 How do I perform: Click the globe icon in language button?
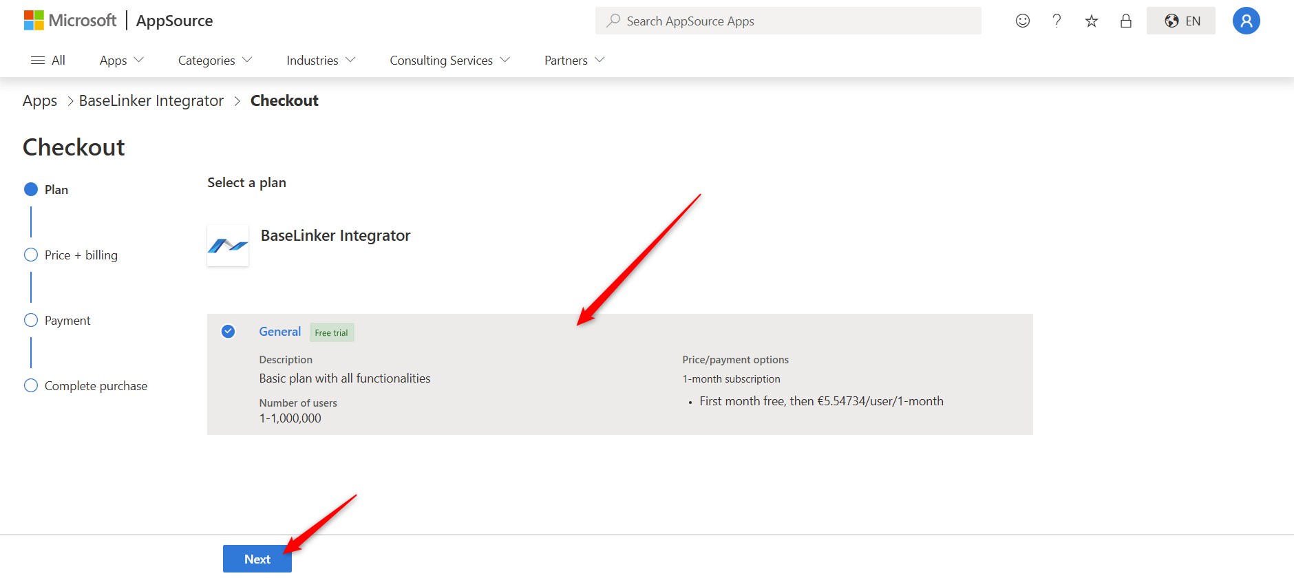pyautogui.click(x=1171, y=21)
